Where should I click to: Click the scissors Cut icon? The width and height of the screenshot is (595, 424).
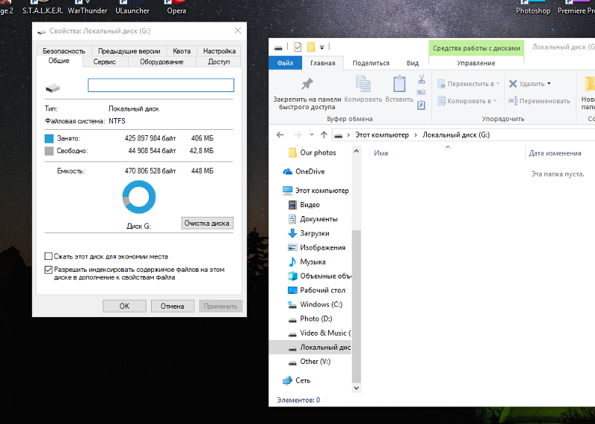[x=421, y=79]
